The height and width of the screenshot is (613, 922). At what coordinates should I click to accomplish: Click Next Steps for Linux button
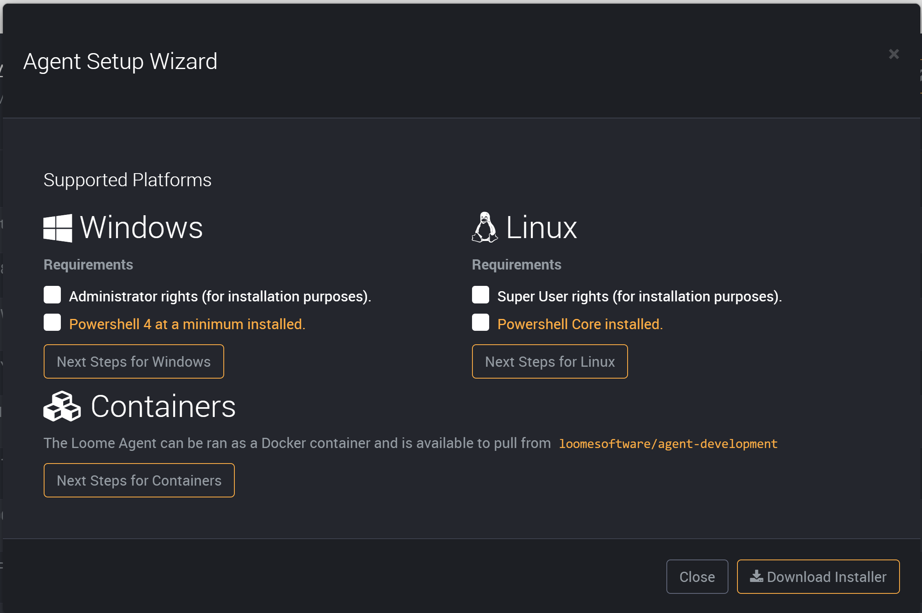[x=550, y=361]
